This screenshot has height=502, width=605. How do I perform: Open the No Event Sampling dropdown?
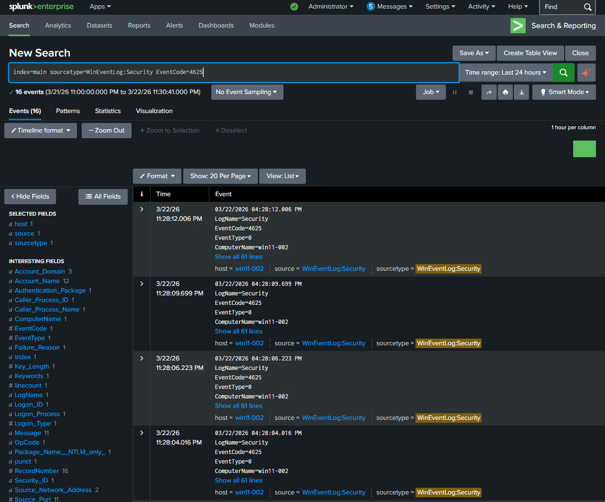pyautogui.click(x=247, y=92)
